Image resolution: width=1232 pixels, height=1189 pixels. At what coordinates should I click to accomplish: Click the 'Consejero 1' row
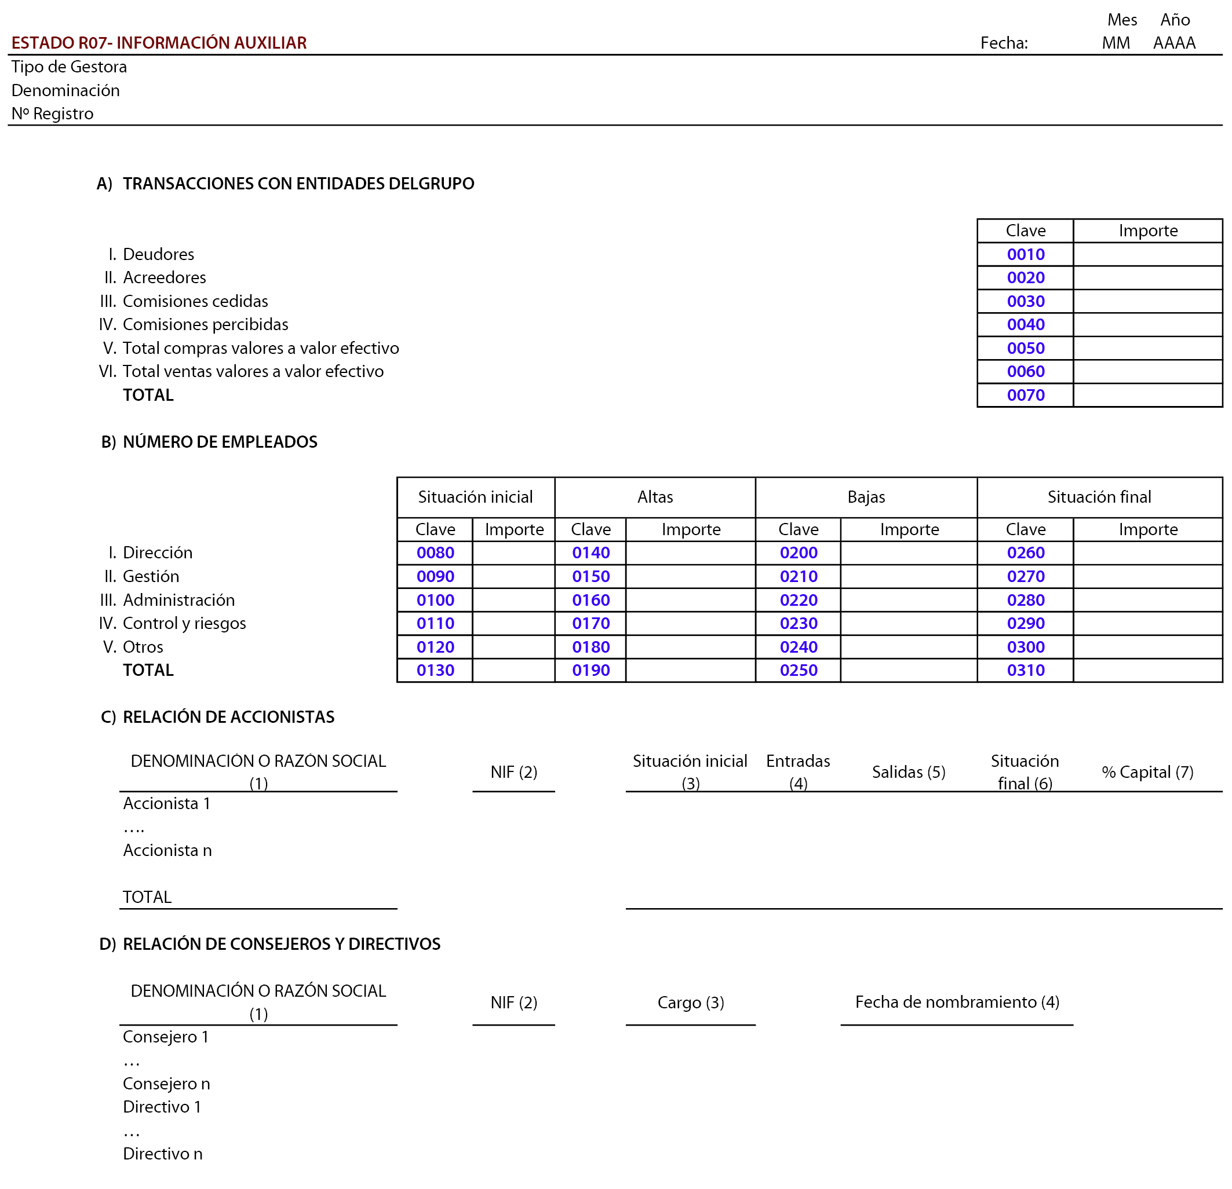tap(165, 1038)
